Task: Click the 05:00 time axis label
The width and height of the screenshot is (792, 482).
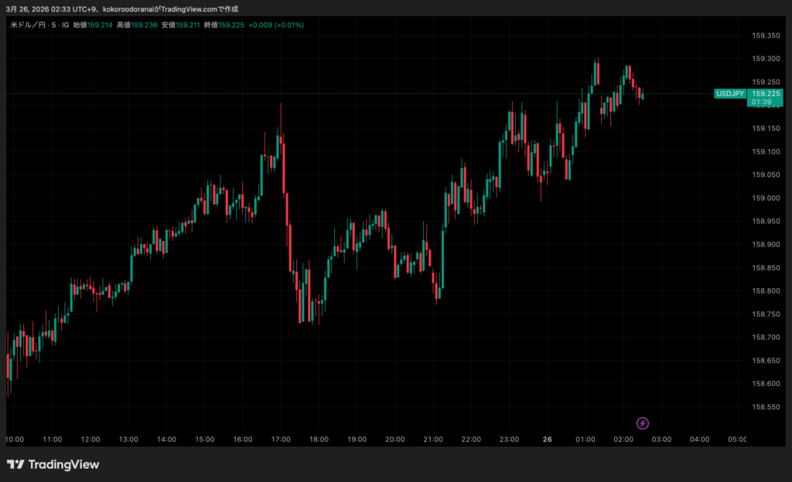Action: point(737,440)
